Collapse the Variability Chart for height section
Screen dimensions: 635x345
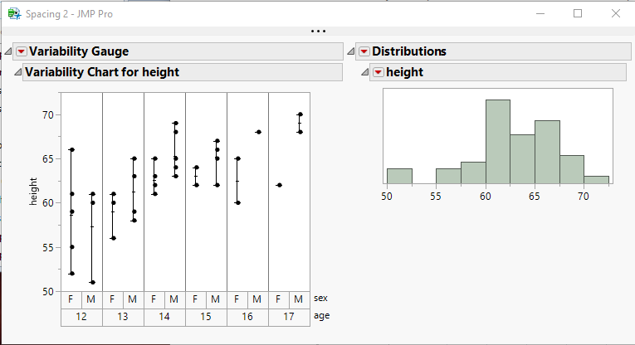[x=17, y=72]
